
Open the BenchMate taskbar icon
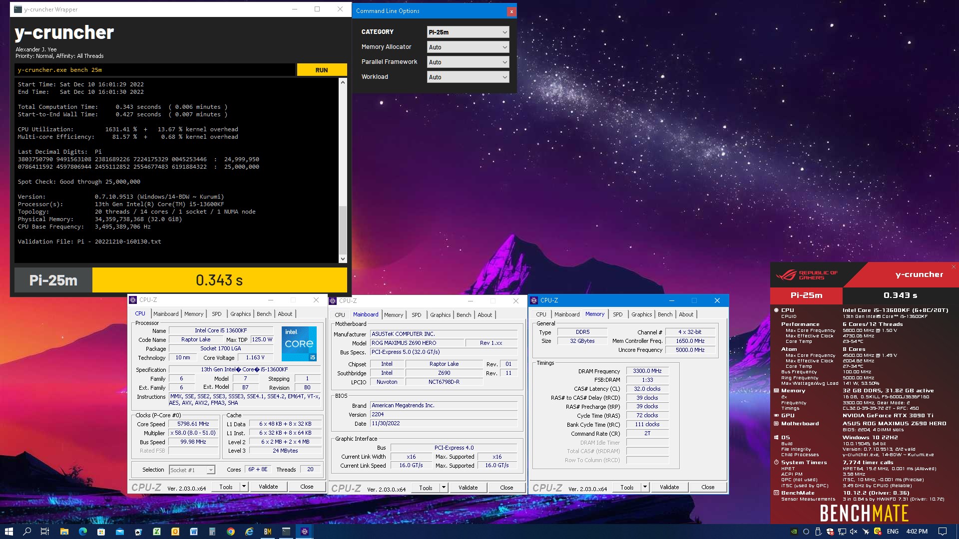pos(268,532)
